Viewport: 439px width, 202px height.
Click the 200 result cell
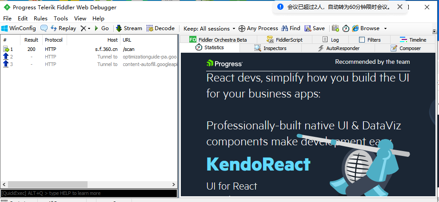coord(32,49)
